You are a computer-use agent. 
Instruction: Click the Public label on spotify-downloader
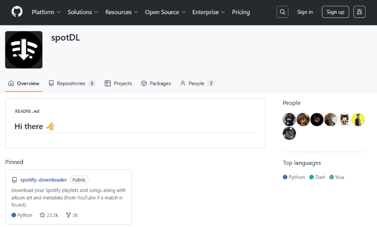79,180
